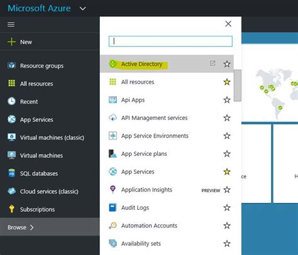Click the App Service Environments icon
This screenshot has height=255, width=298.
[113, 136]
